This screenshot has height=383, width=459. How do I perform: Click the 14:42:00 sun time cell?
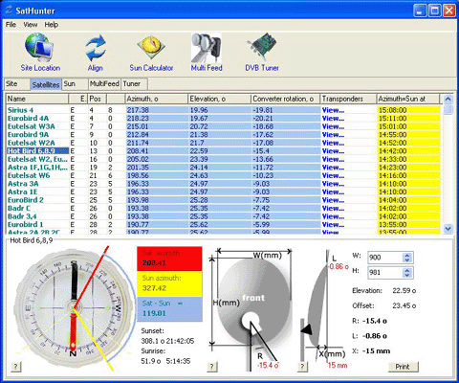pos(408,151)
